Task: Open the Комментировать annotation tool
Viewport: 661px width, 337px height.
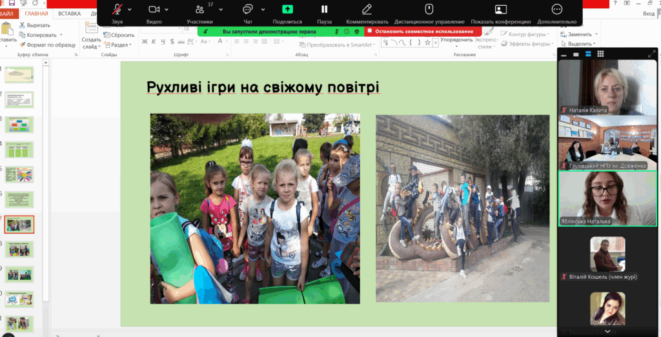Action: pos(367,9)
